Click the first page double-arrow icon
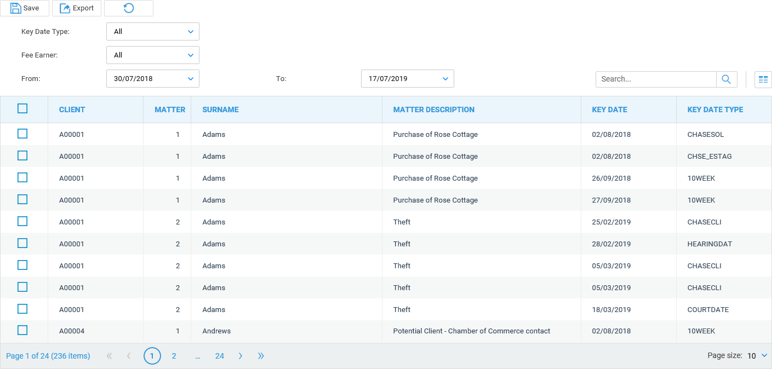The image size is (772, 369). (109, 356)
